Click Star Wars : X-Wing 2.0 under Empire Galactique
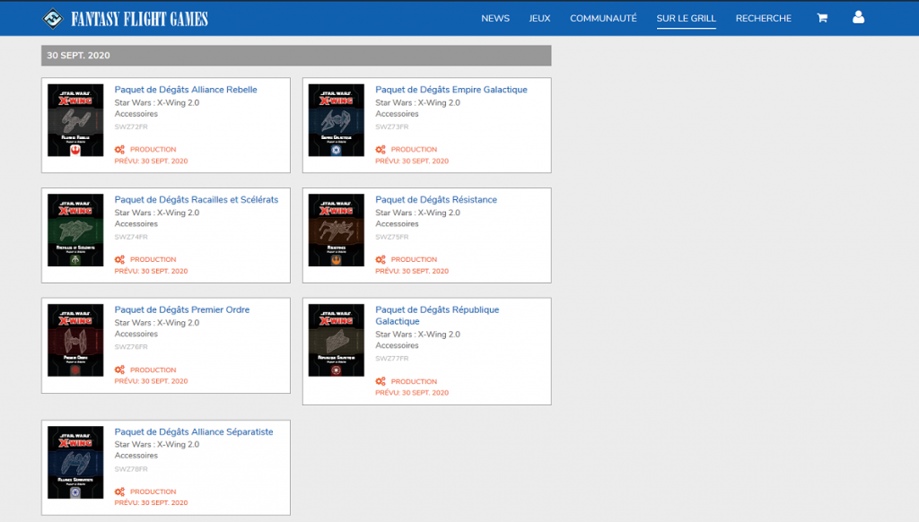919x522 pixels. pos(418,102)
